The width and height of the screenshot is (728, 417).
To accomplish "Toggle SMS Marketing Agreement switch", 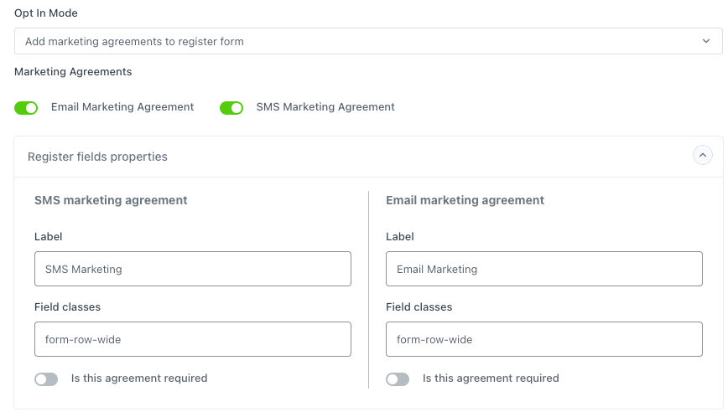I will point(231,108).
